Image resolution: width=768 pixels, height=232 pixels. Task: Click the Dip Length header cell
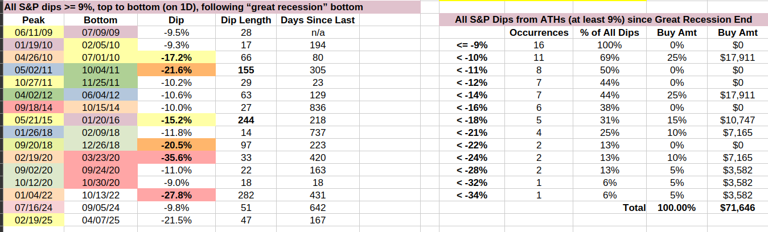tap(246, 20)
